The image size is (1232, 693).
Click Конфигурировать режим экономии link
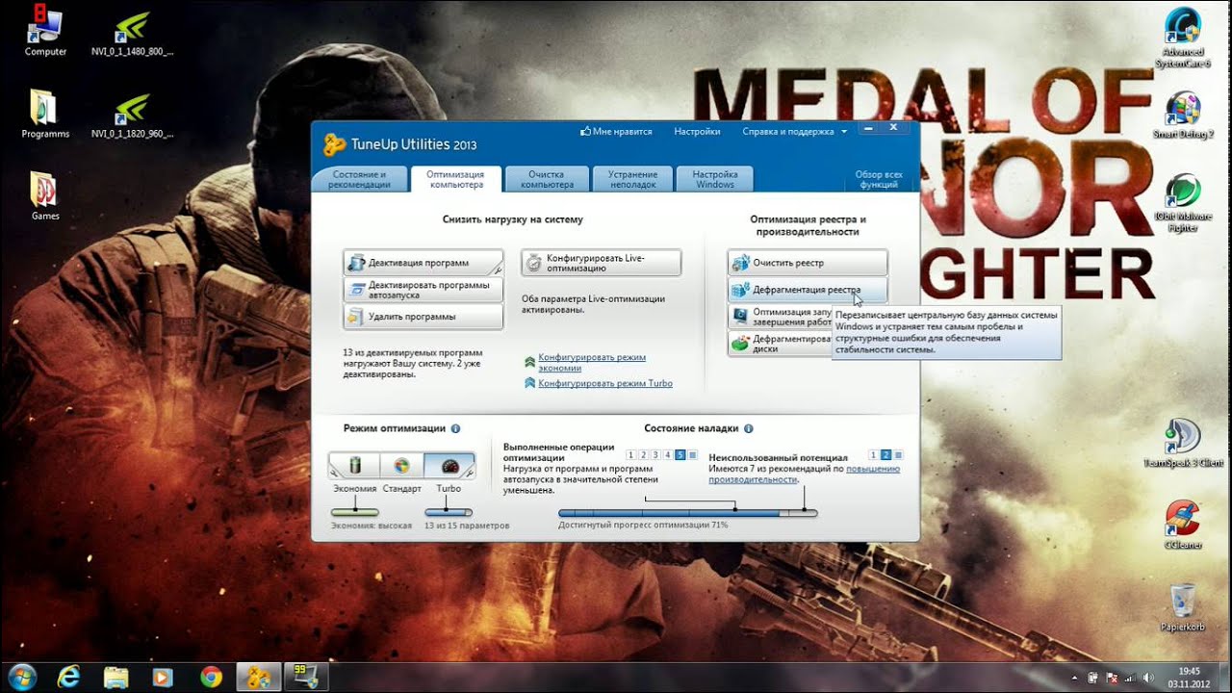pos(592,362)
